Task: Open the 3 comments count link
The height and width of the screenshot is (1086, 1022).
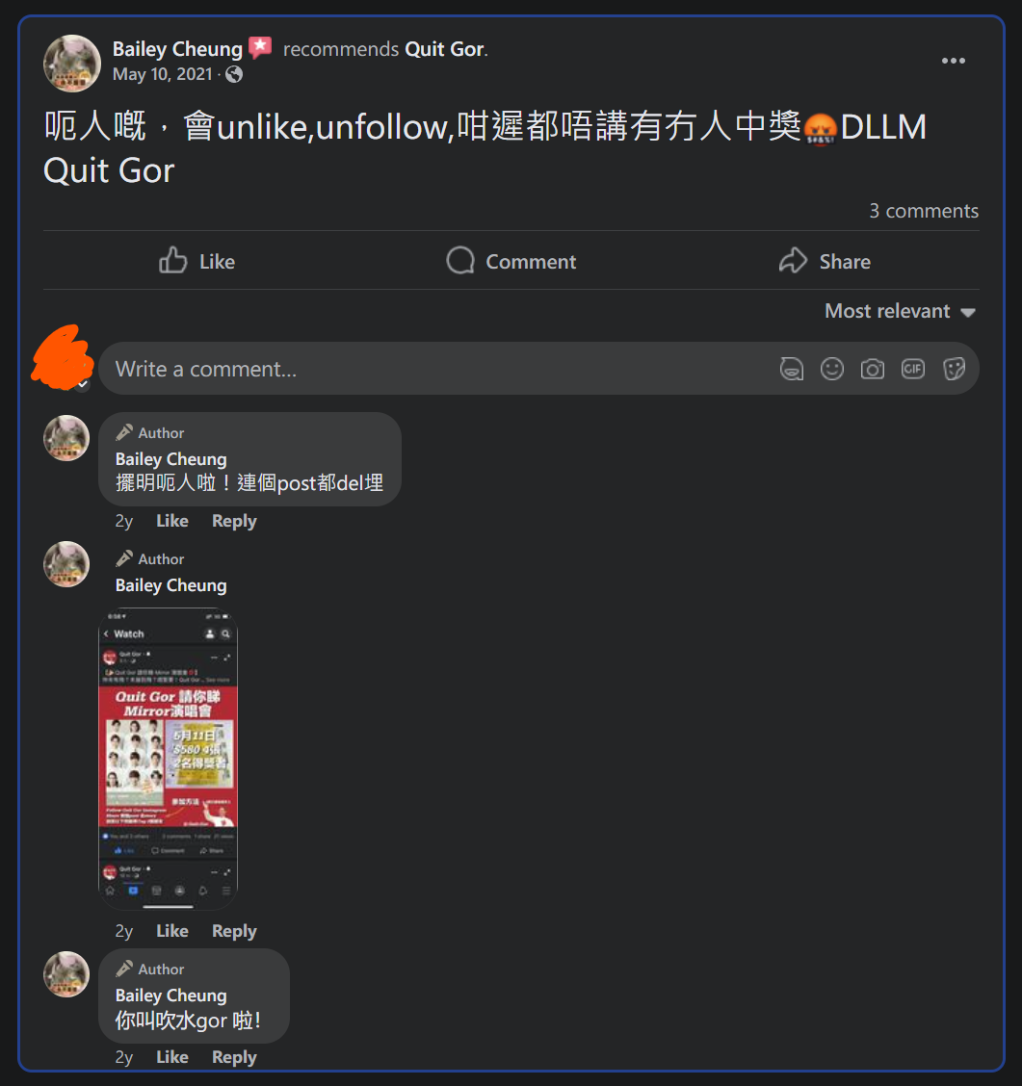Action: click(924, 211)
